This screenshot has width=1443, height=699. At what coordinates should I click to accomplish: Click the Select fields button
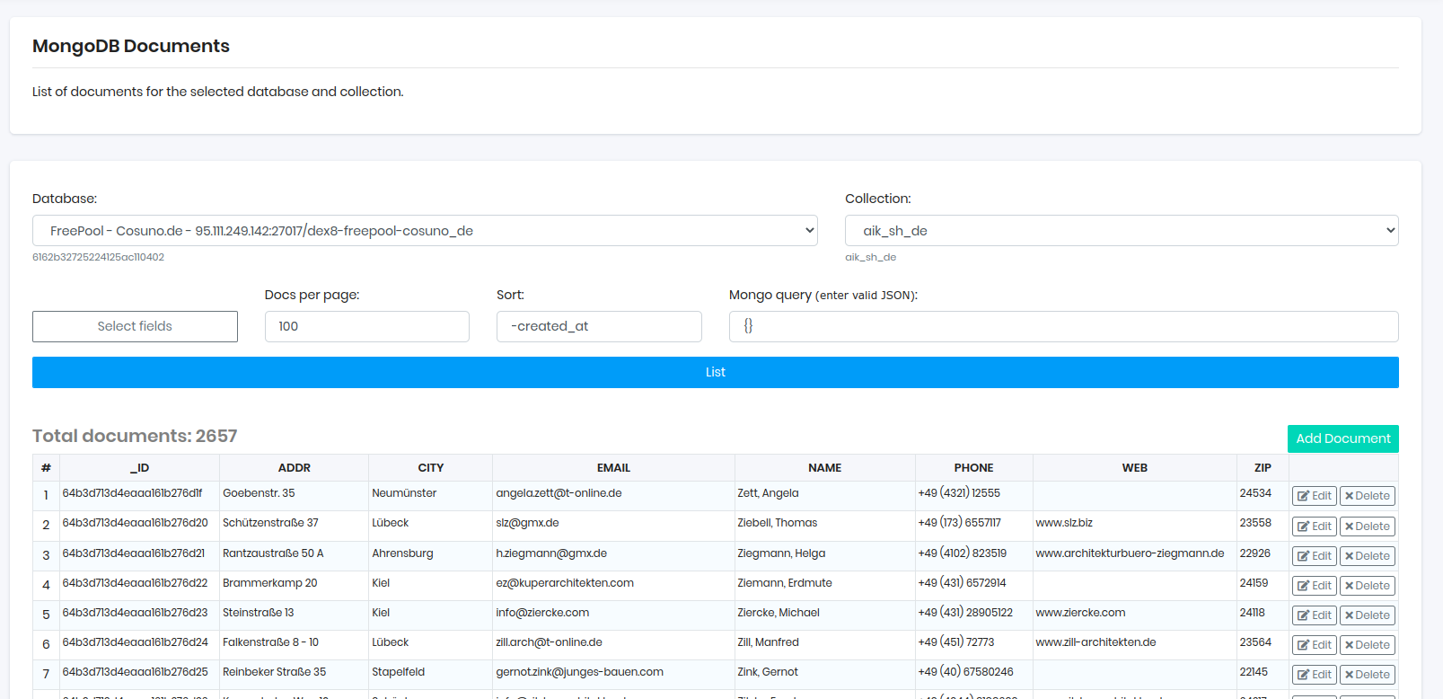coord(135,326)
